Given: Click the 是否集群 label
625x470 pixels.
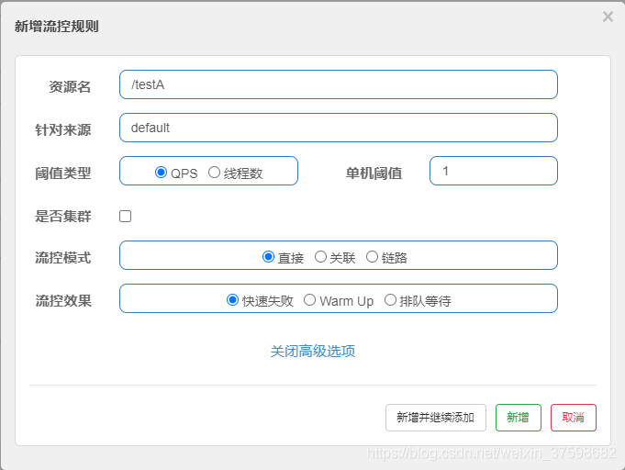Looking at the screenshot, I should click(x=63, y=217).
